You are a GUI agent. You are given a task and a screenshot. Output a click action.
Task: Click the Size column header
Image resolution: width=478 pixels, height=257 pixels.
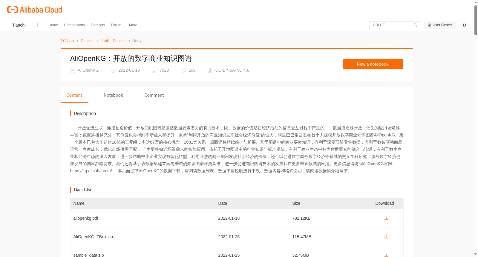tap(296, 203)
